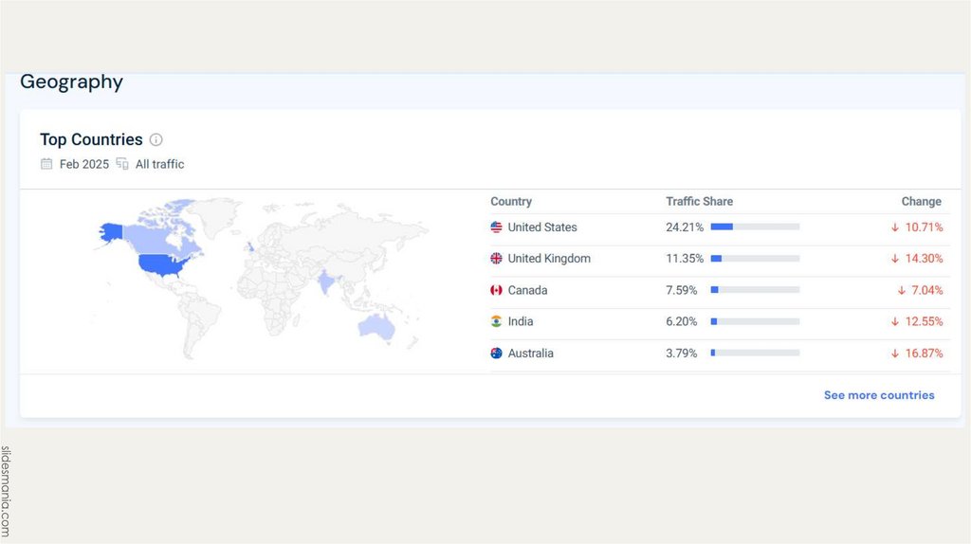Click the United States flag icon

[x=496, y=227]
